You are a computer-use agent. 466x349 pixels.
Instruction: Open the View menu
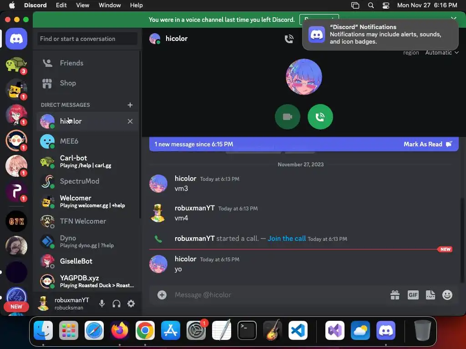pyautogui.click(x=83, y=5)
